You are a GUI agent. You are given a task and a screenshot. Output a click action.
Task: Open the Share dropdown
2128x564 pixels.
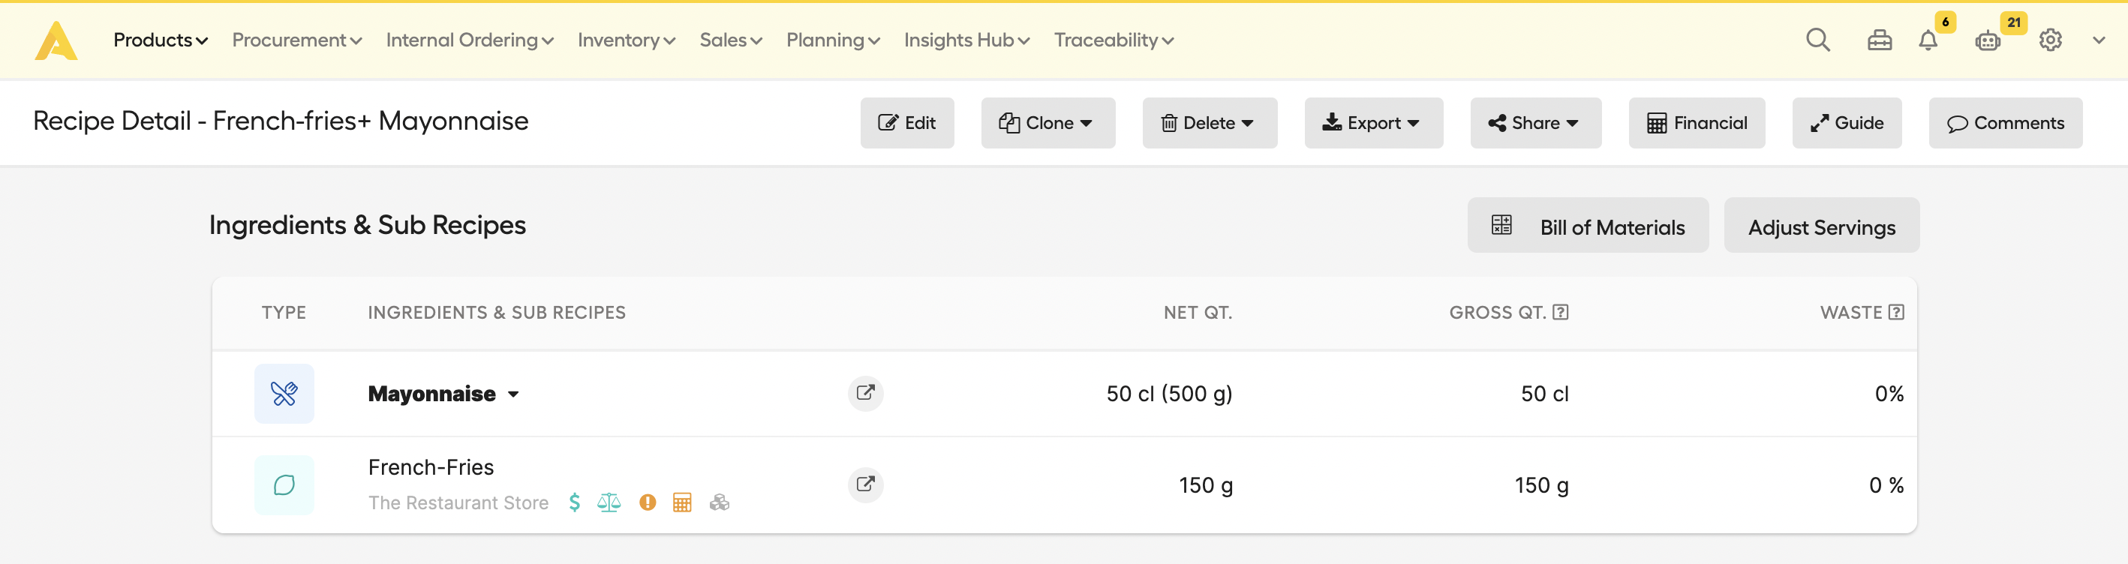(x=1535, y=123)
